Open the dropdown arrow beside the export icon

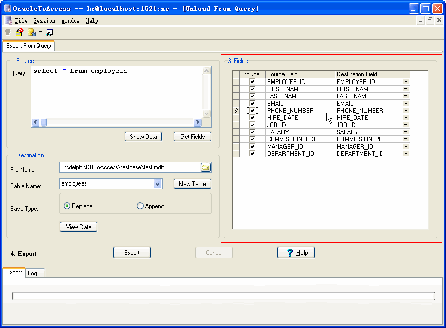[x=40, y=32]
